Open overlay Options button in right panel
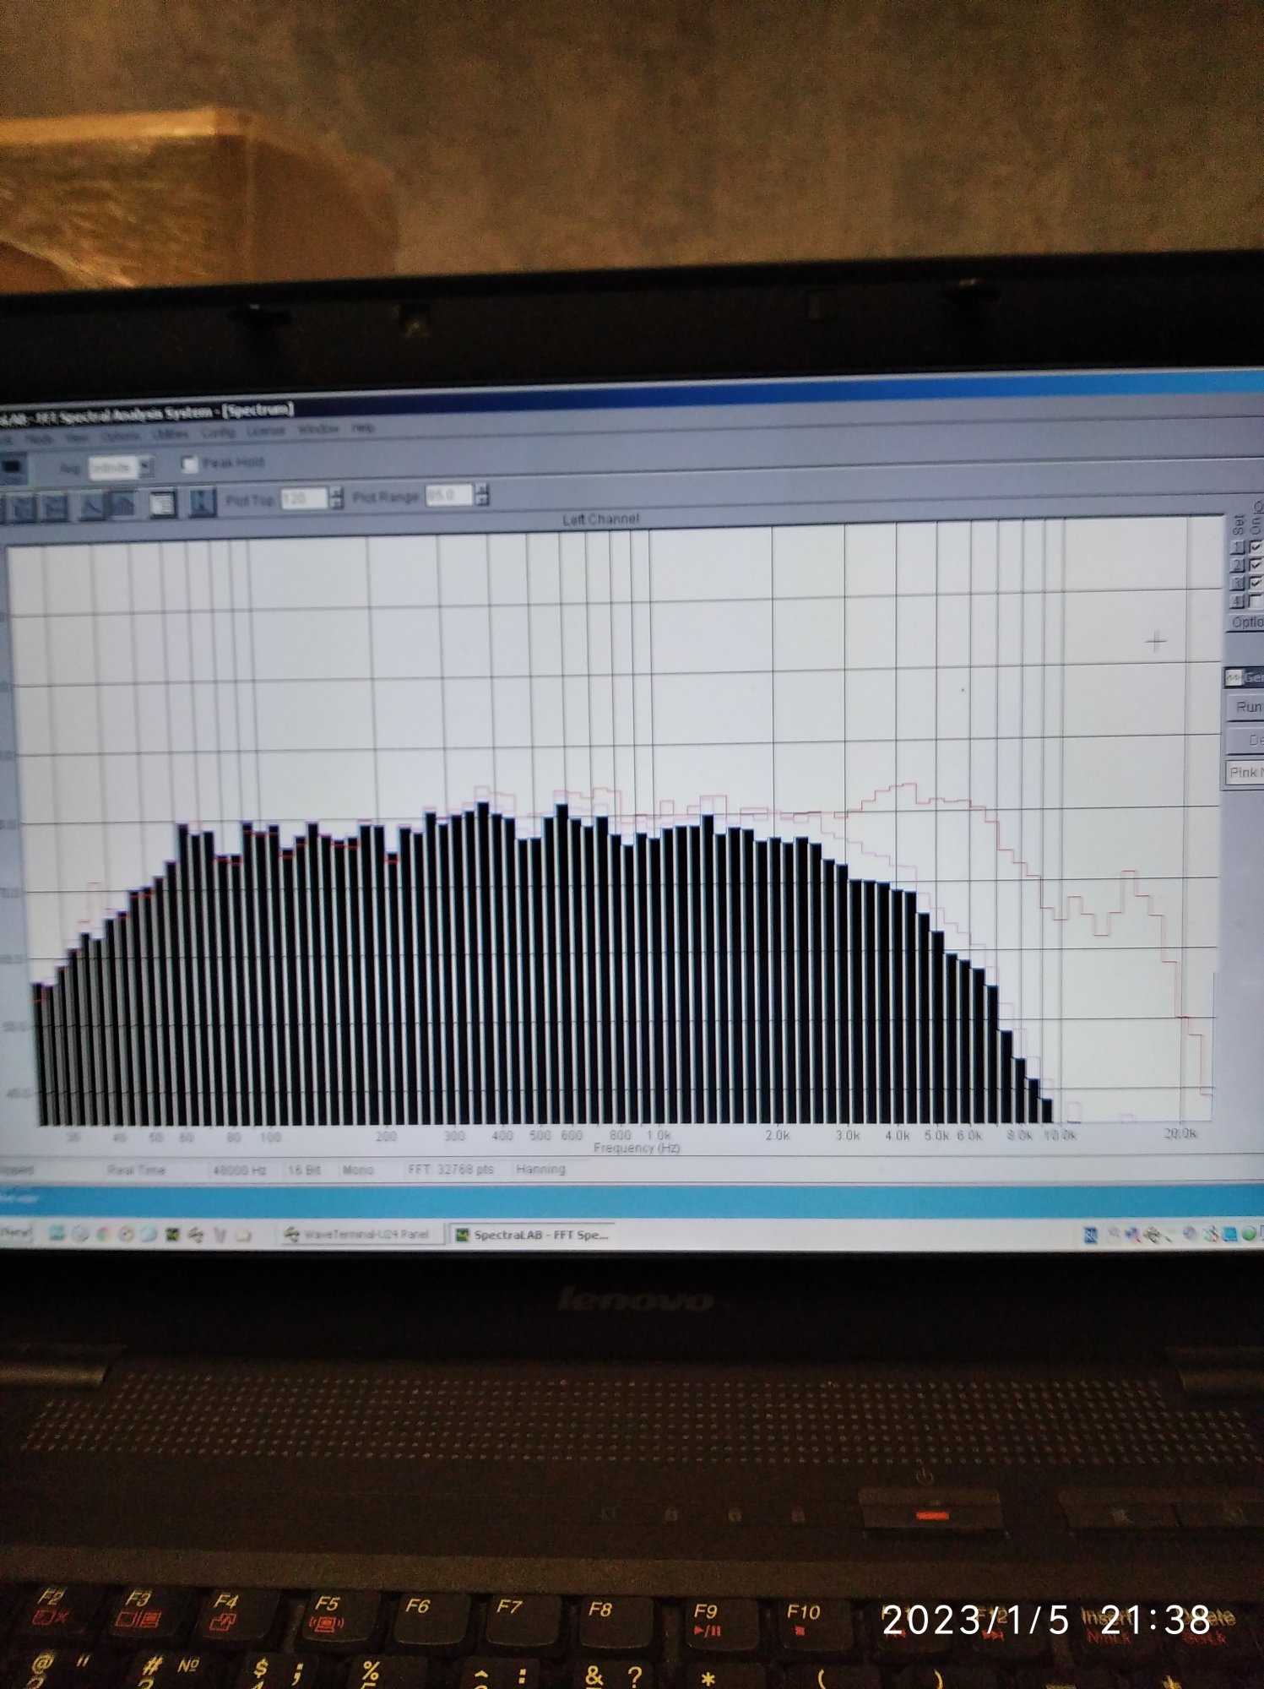This screenshot has height=1689, width=1264. pyautogui.click(x=1245, y=622)
